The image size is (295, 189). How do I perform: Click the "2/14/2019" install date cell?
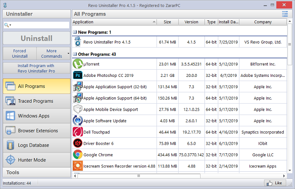tap(229, 166)
